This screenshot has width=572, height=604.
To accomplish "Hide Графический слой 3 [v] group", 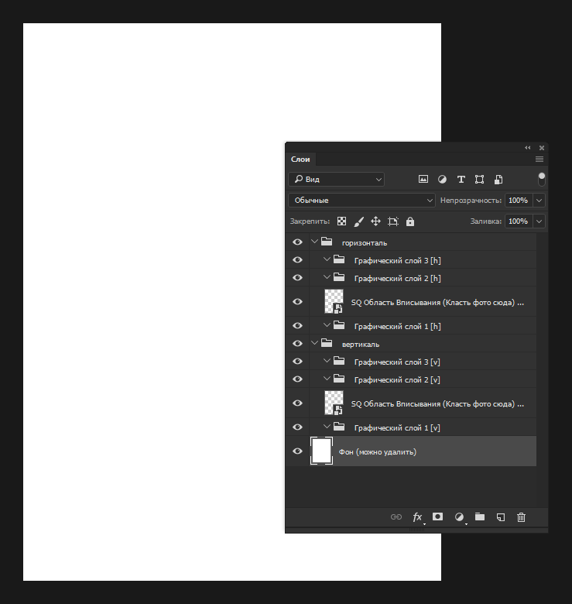I will (x=297, y=362).
